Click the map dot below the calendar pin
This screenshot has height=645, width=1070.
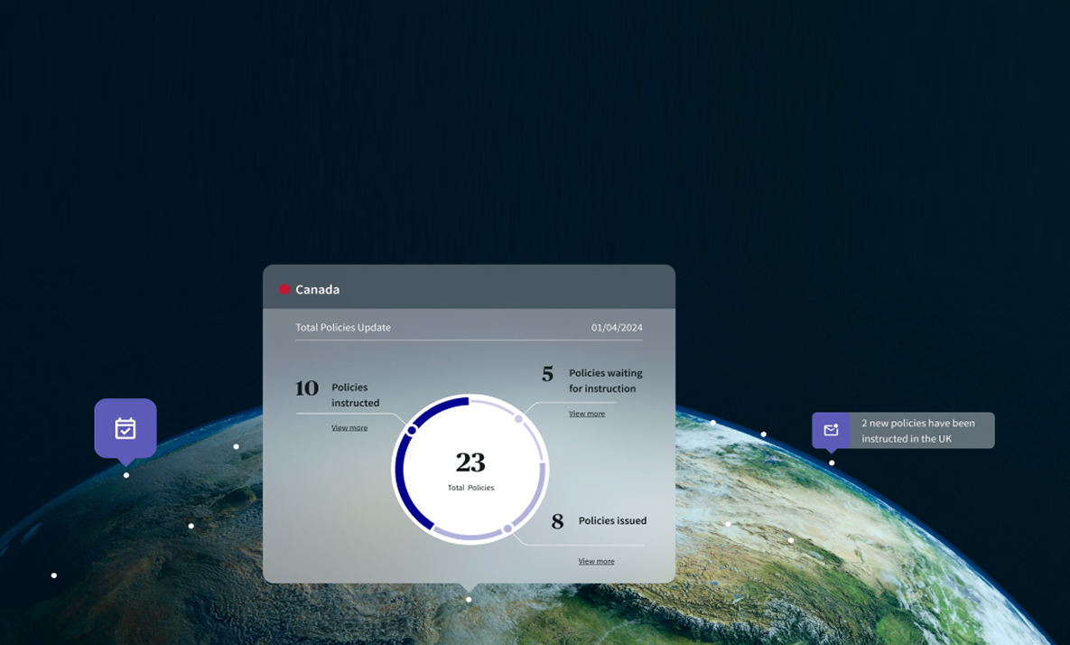tap(126, 476)
